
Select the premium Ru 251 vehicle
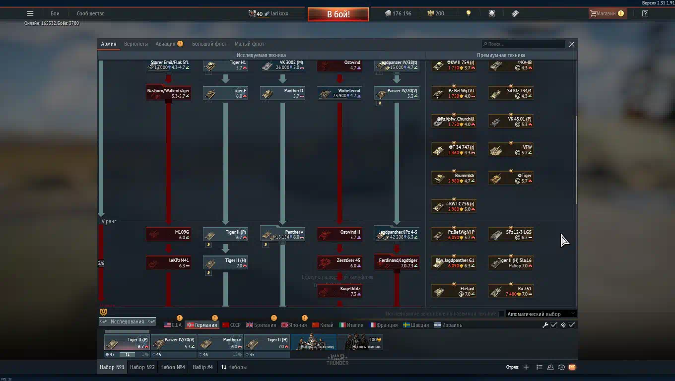511,291
